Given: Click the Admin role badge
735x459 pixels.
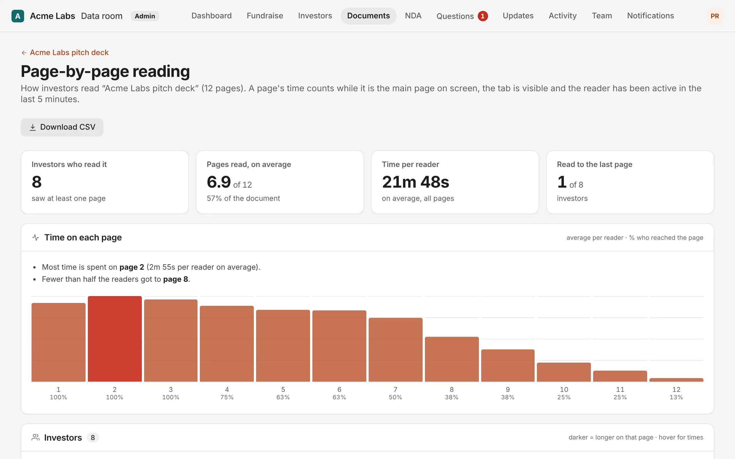Looking at the screenshot, I should (x=145, y=16).
